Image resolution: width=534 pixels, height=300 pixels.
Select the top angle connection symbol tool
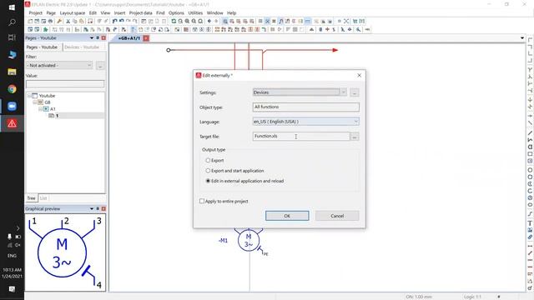[x=530, y=40]
